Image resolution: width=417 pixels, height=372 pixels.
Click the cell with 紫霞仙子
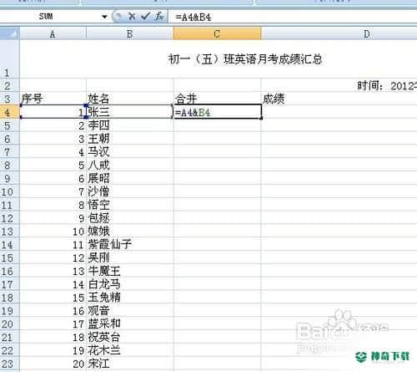coord(130,245)
